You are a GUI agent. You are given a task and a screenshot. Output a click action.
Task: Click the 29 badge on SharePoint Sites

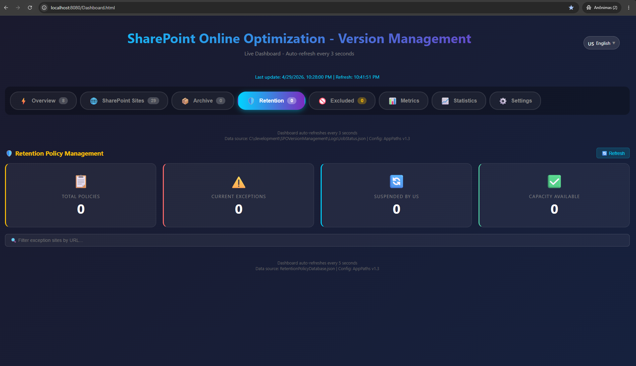153,101
